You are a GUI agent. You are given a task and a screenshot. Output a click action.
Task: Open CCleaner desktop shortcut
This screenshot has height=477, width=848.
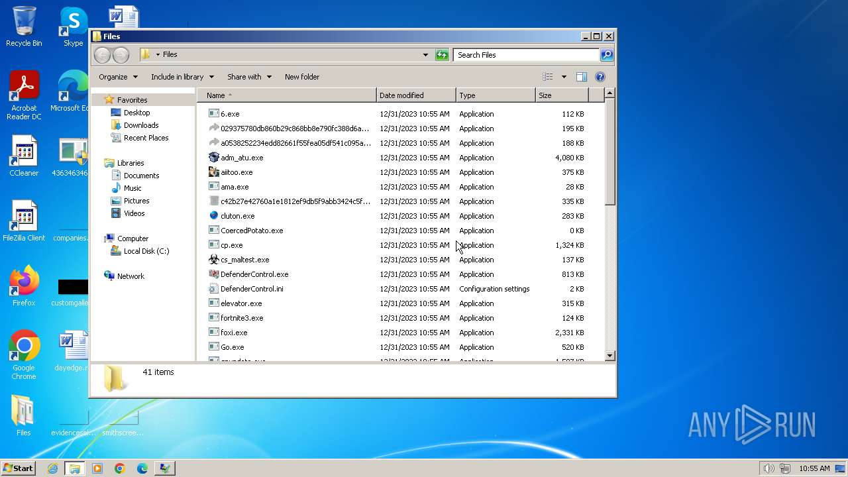pyautogui.click(x=24, y=156)
